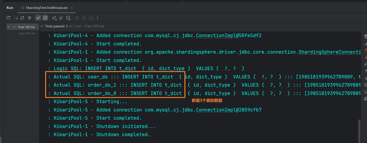Open the ShardingSphereConnection class link
The image size is (367, 143).
[x=330, y=52]
